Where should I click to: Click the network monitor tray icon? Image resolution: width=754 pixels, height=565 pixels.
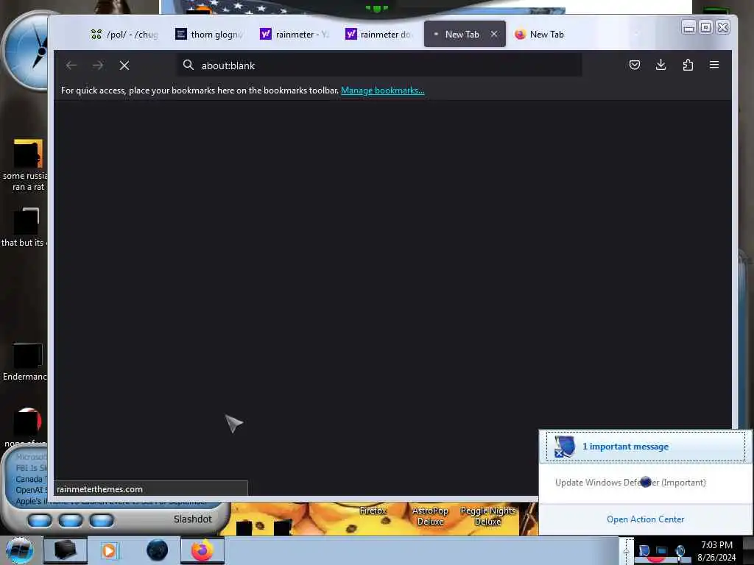pyautogui.click(x=662, y=551)
